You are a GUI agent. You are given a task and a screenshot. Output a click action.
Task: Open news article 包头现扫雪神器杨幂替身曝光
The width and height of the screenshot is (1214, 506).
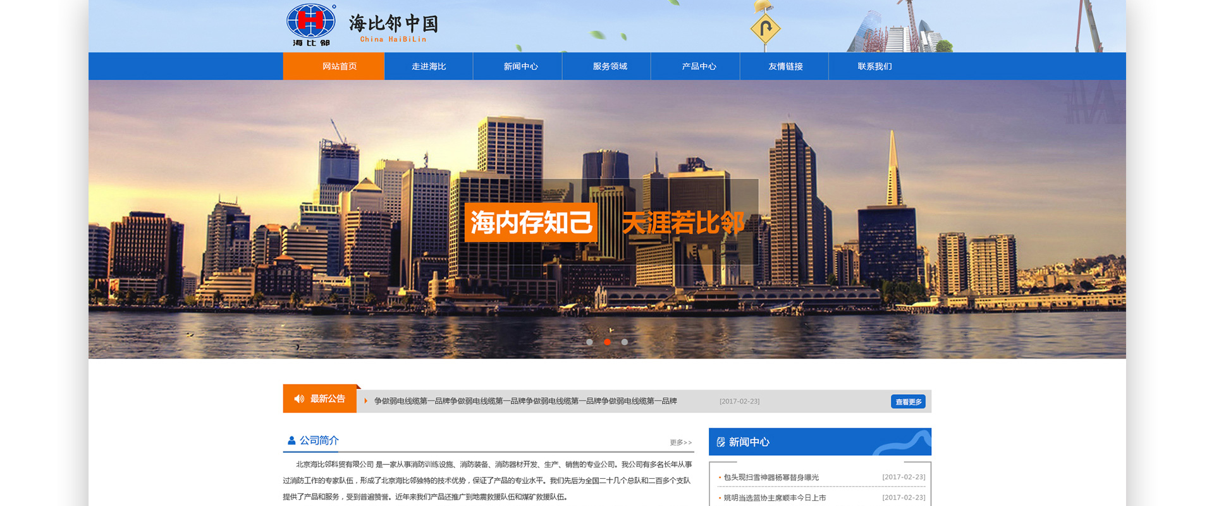tap(771, 478)
